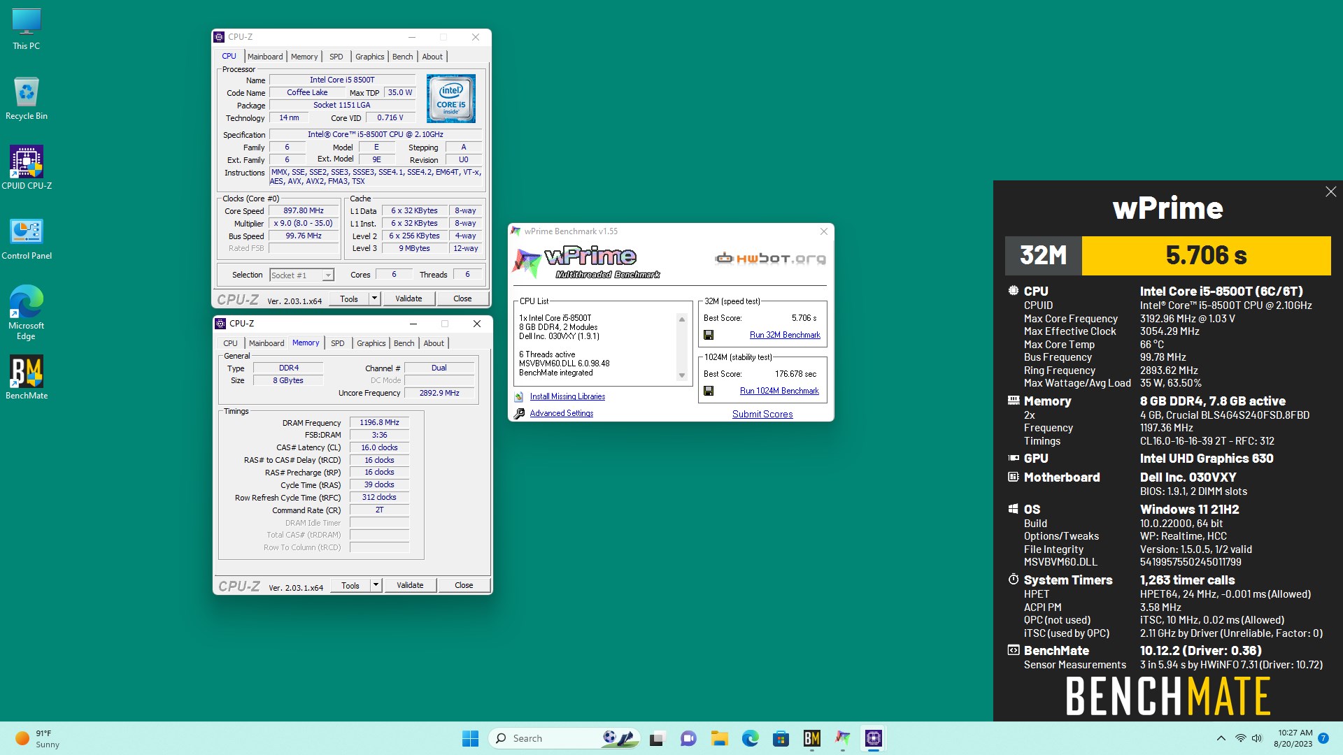
Task: Open Install Missing Libraries link
Action: [567, 396]
